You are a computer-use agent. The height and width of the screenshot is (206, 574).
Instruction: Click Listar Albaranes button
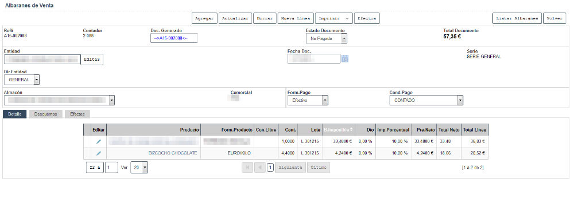pyautogui.click(x=517, y=19)
